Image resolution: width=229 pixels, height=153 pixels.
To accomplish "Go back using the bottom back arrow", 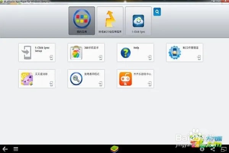I will coord(5,149).
